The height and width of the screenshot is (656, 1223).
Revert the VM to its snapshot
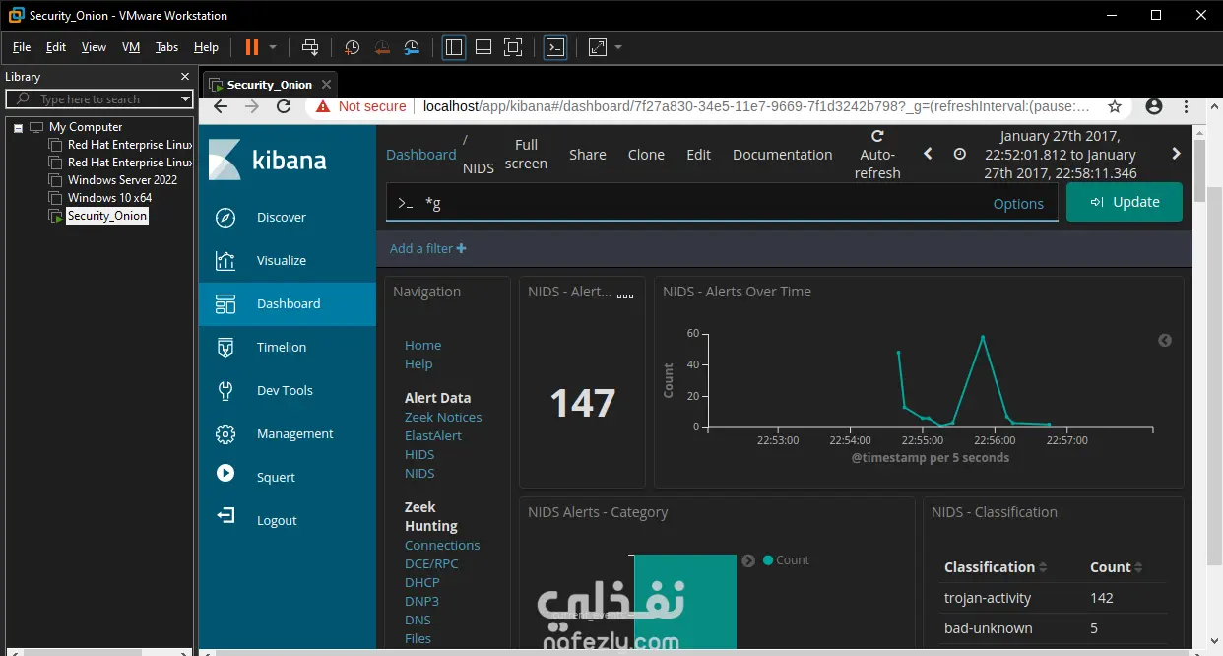(382, 47)
